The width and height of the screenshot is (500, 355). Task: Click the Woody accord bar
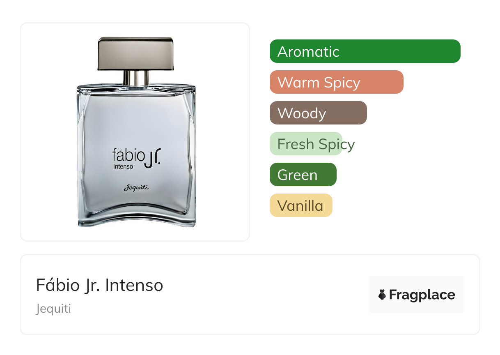(318, 113)
